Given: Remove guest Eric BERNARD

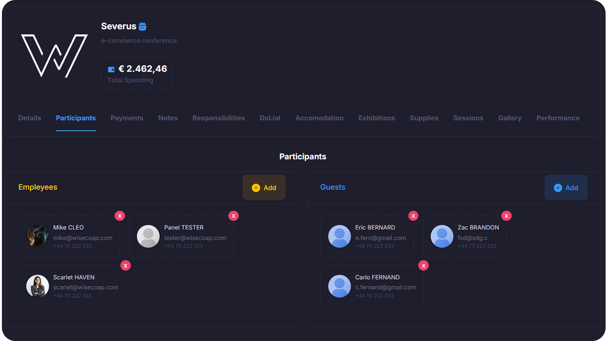Looking at the screenshot, I should [413, 216].
